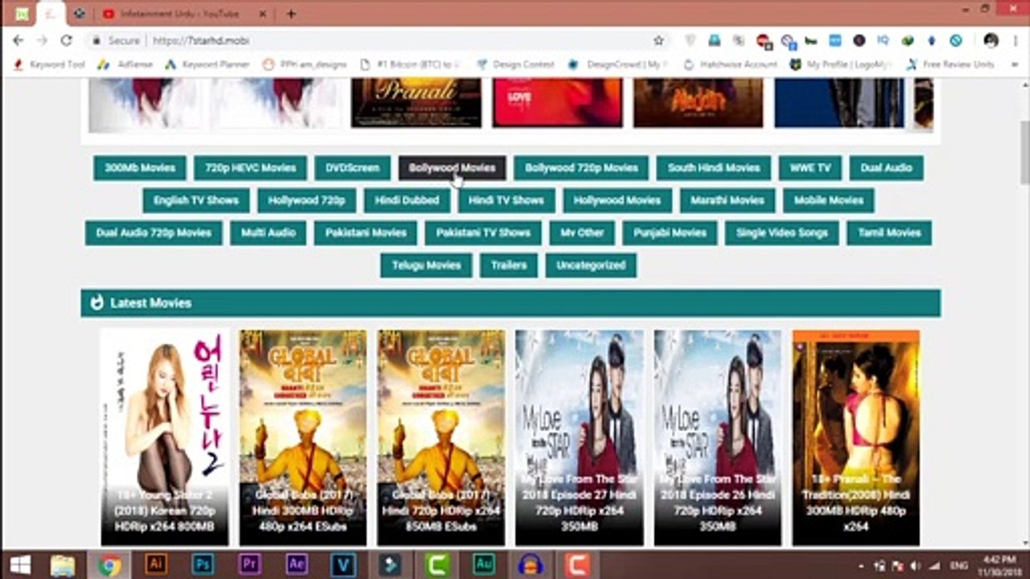Browse Tamil Movies
The height and width of the screenshot is (579, 1030).
tap(889, 232)
